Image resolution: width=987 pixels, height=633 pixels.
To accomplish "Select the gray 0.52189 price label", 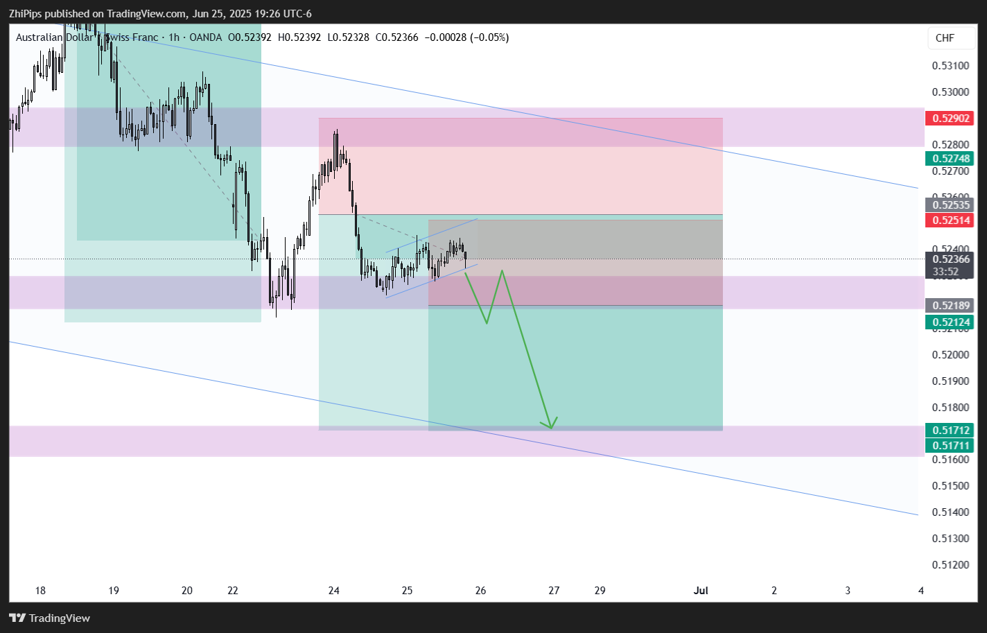I will 950,306.
